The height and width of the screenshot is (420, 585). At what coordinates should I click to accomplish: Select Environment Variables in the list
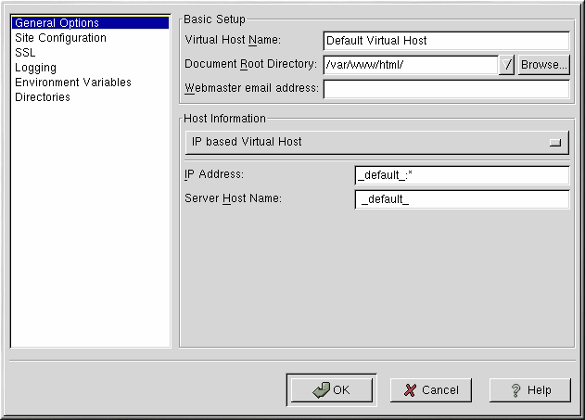73,83
